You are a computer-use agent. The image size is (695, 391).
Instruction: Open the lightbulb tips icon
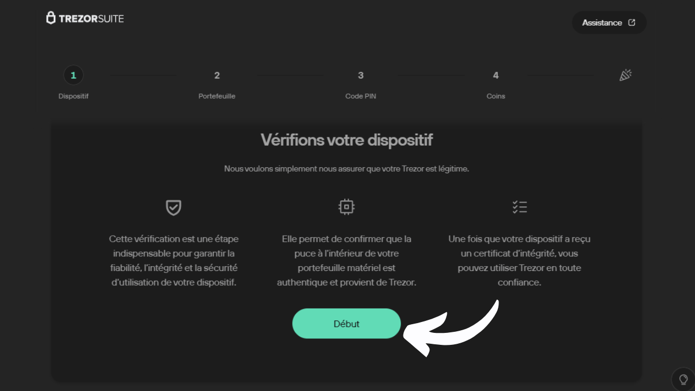click(x=683, y=379)
